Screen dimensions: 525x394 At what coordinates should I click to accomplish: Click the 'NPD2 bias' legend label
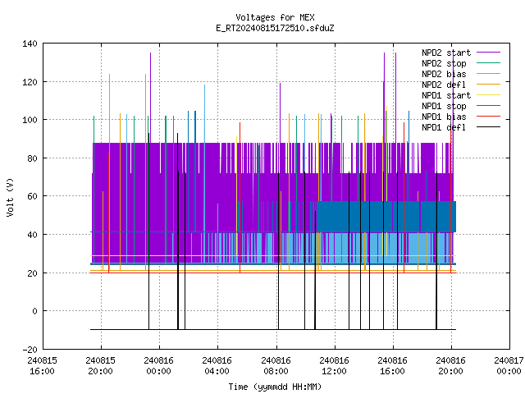(x=444, y=74)
